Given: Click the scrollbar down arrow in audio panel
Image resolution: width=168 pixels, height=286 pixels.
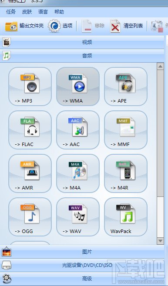Looking at the screenshot, I should [x=160, y=241].
